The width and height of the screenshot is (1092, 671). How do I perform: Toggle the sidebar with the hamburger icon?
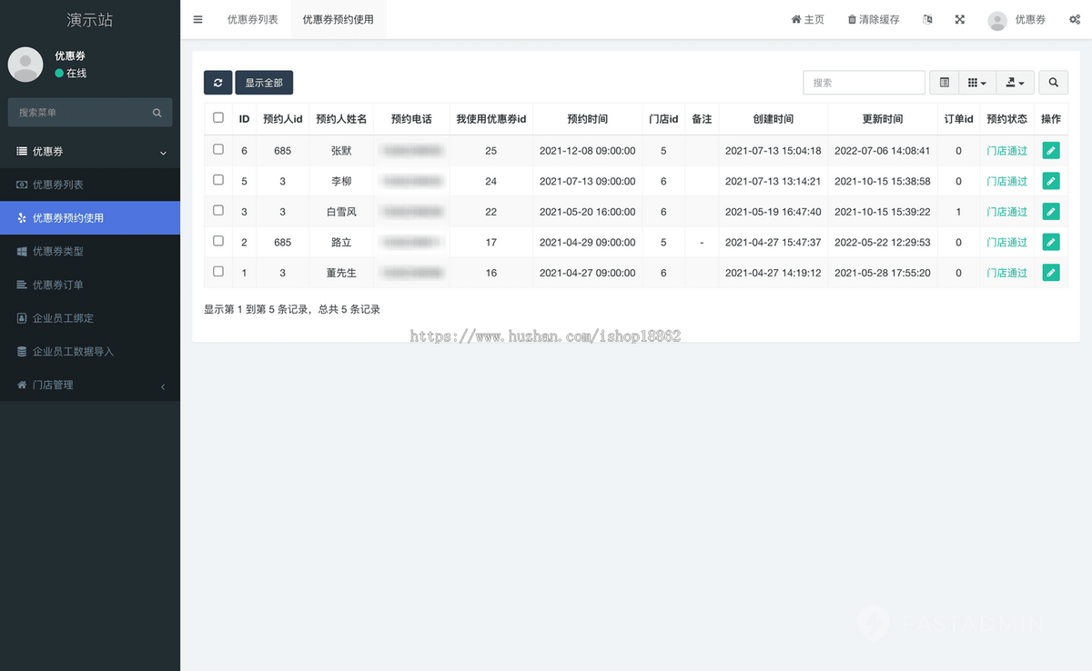tap(197, 19)
